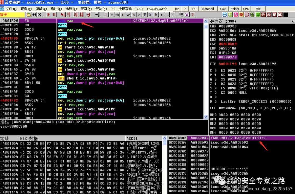Click the Step Over toolbar icon
The width and height of the screenshot is (295, 194).
(x=69, y=14)
